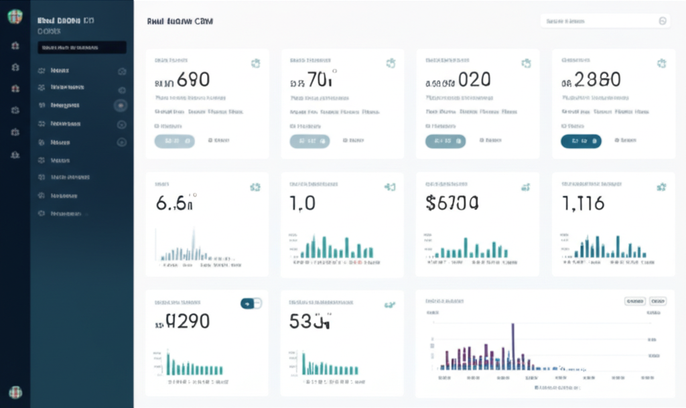Expand the chevron next to the fifth sidebar item
Viewport: 686px width, 408px height.
coord(121,142)
